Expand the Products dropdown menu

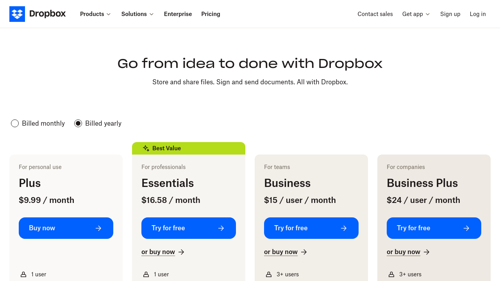(x=95, y=14)
